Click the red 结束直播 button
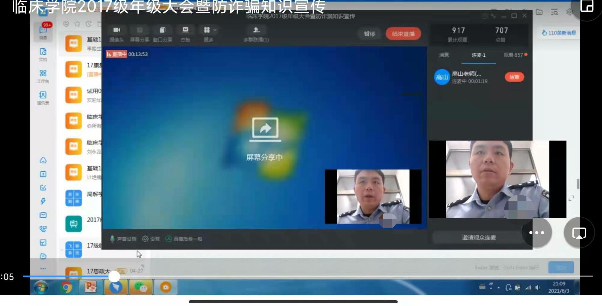This screenshot has width=602, height=306. (x=403, y=34)
